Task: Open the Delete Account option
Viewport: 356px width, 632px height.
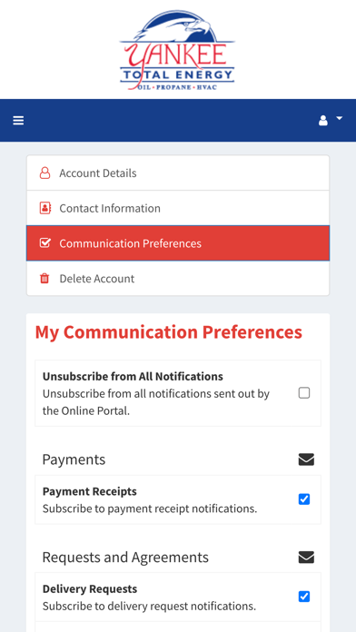Action: point(178,278)
